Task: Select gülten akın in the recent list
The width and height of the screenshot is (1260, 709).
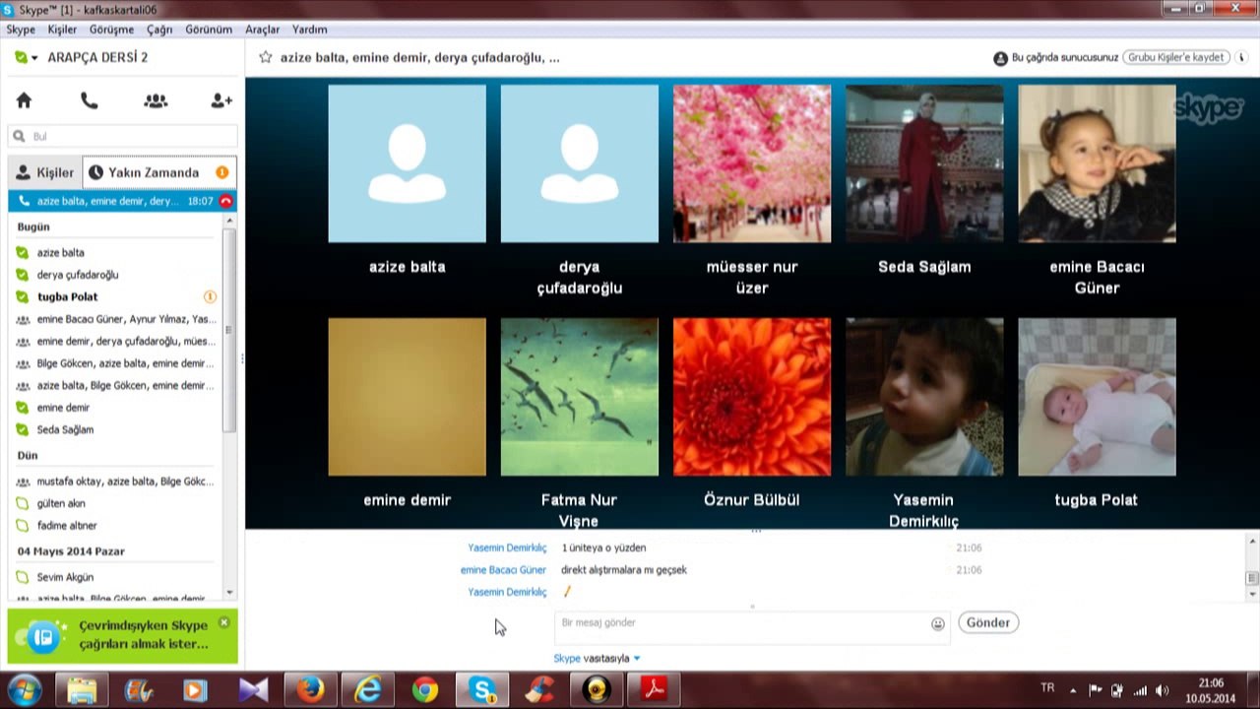Action: click(61, 503)
